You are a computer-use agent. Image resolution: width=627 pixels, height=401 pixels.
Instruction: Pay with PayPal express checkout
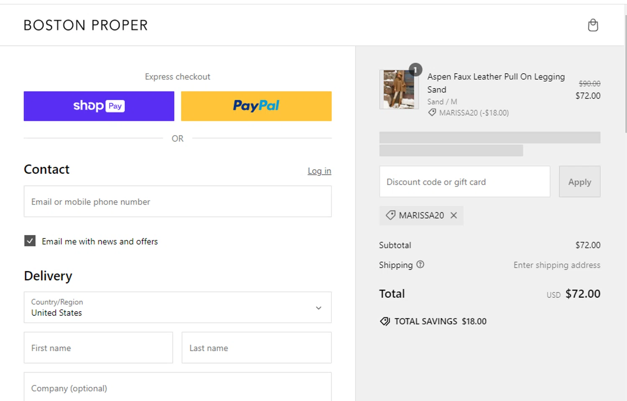point(256,106)
